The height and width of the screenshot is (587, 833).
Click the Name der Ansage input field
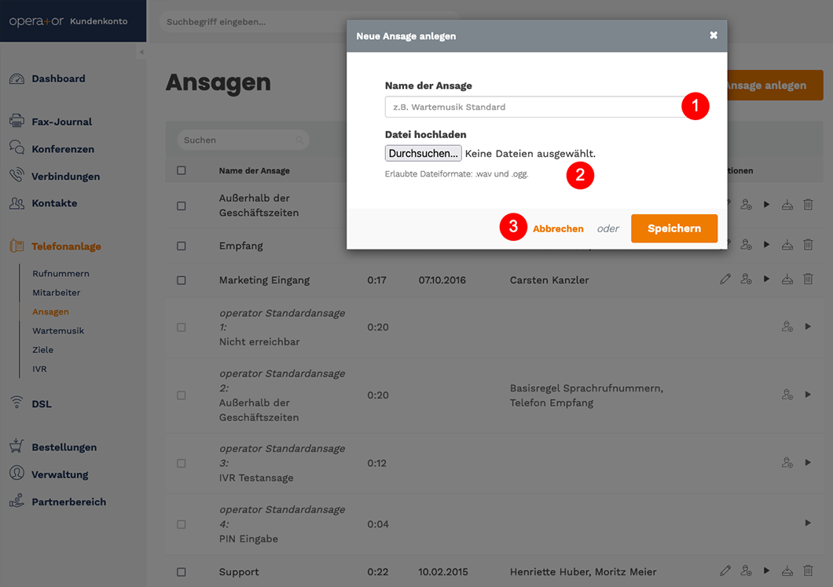pyautogui.click(x=537, y=107)
